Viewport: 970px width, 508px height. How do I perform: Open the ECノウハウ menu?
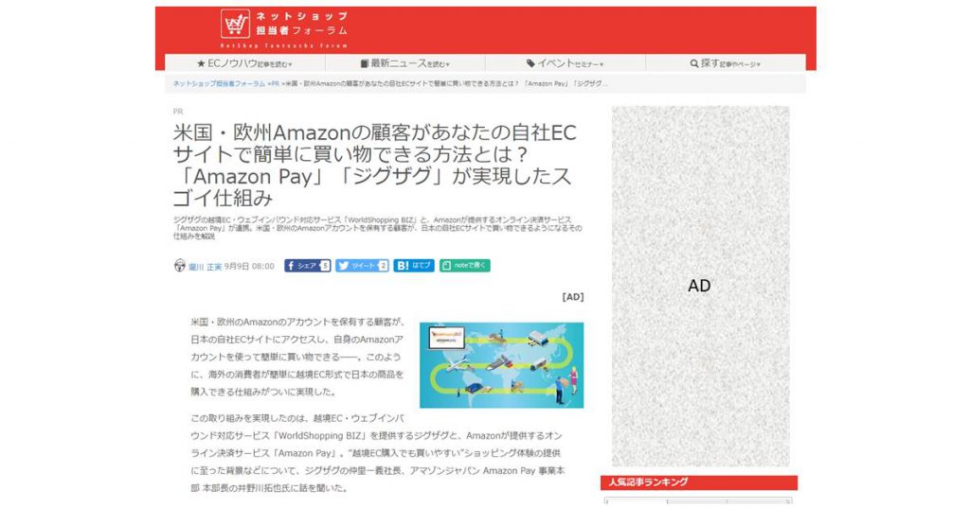[x=245, y=63]
